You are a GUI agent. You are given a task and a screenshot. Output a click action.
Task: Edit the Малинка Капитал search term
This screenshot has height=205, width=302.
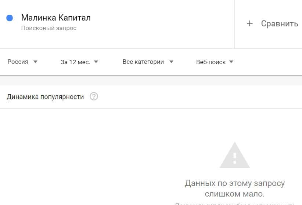pos(56,18)
